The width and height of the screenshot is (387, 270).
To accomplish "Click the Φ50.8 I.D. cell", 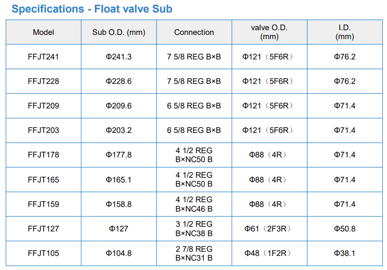I will click(345, 229).
